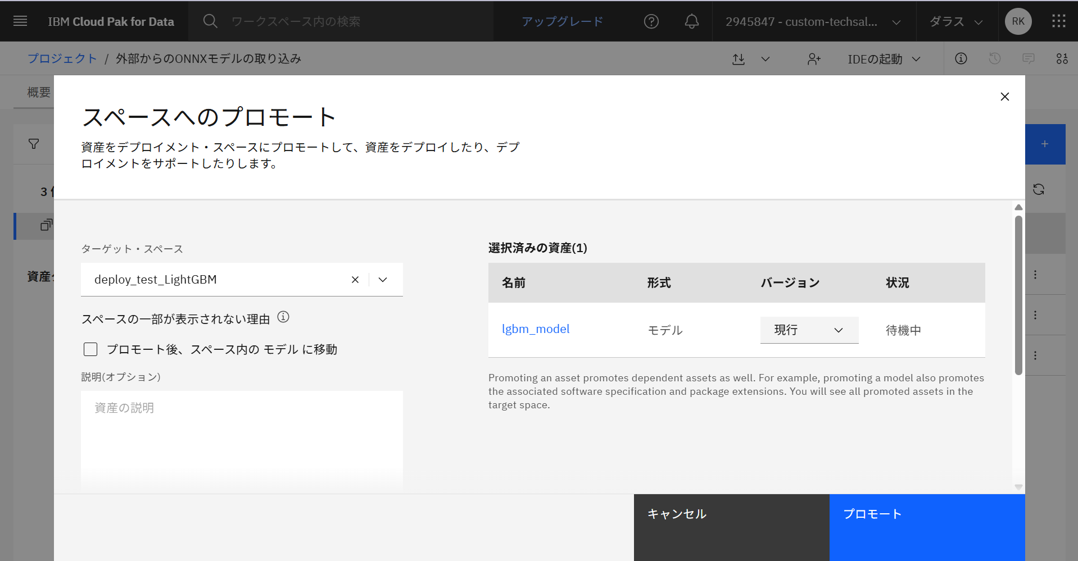This screenshot has height=561, width=1078.
Task: Open the lgbm_model asset link
Action: [536, 329]
